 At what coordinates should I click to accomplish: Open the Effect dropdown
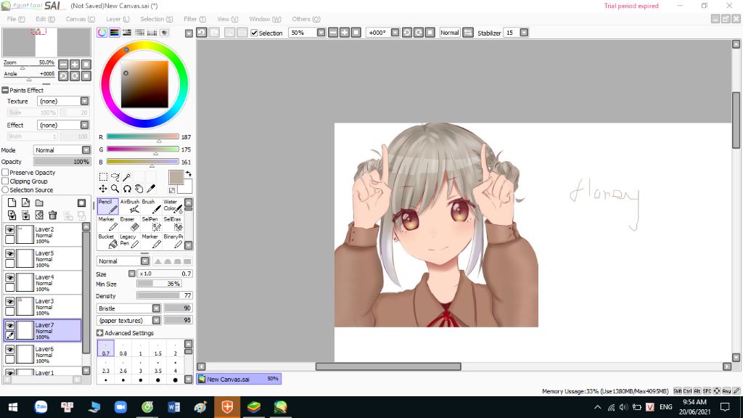click(63, 125)
